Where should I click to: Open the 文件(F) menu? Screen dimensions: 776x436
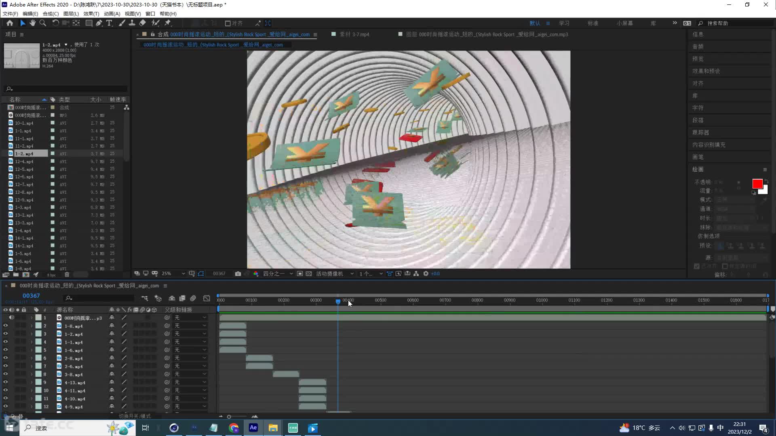11,14
